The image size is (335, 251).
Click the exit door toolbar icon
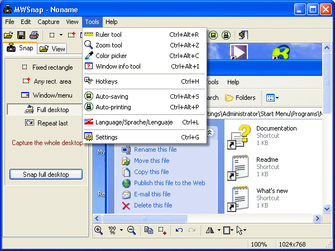coord(243,35)
